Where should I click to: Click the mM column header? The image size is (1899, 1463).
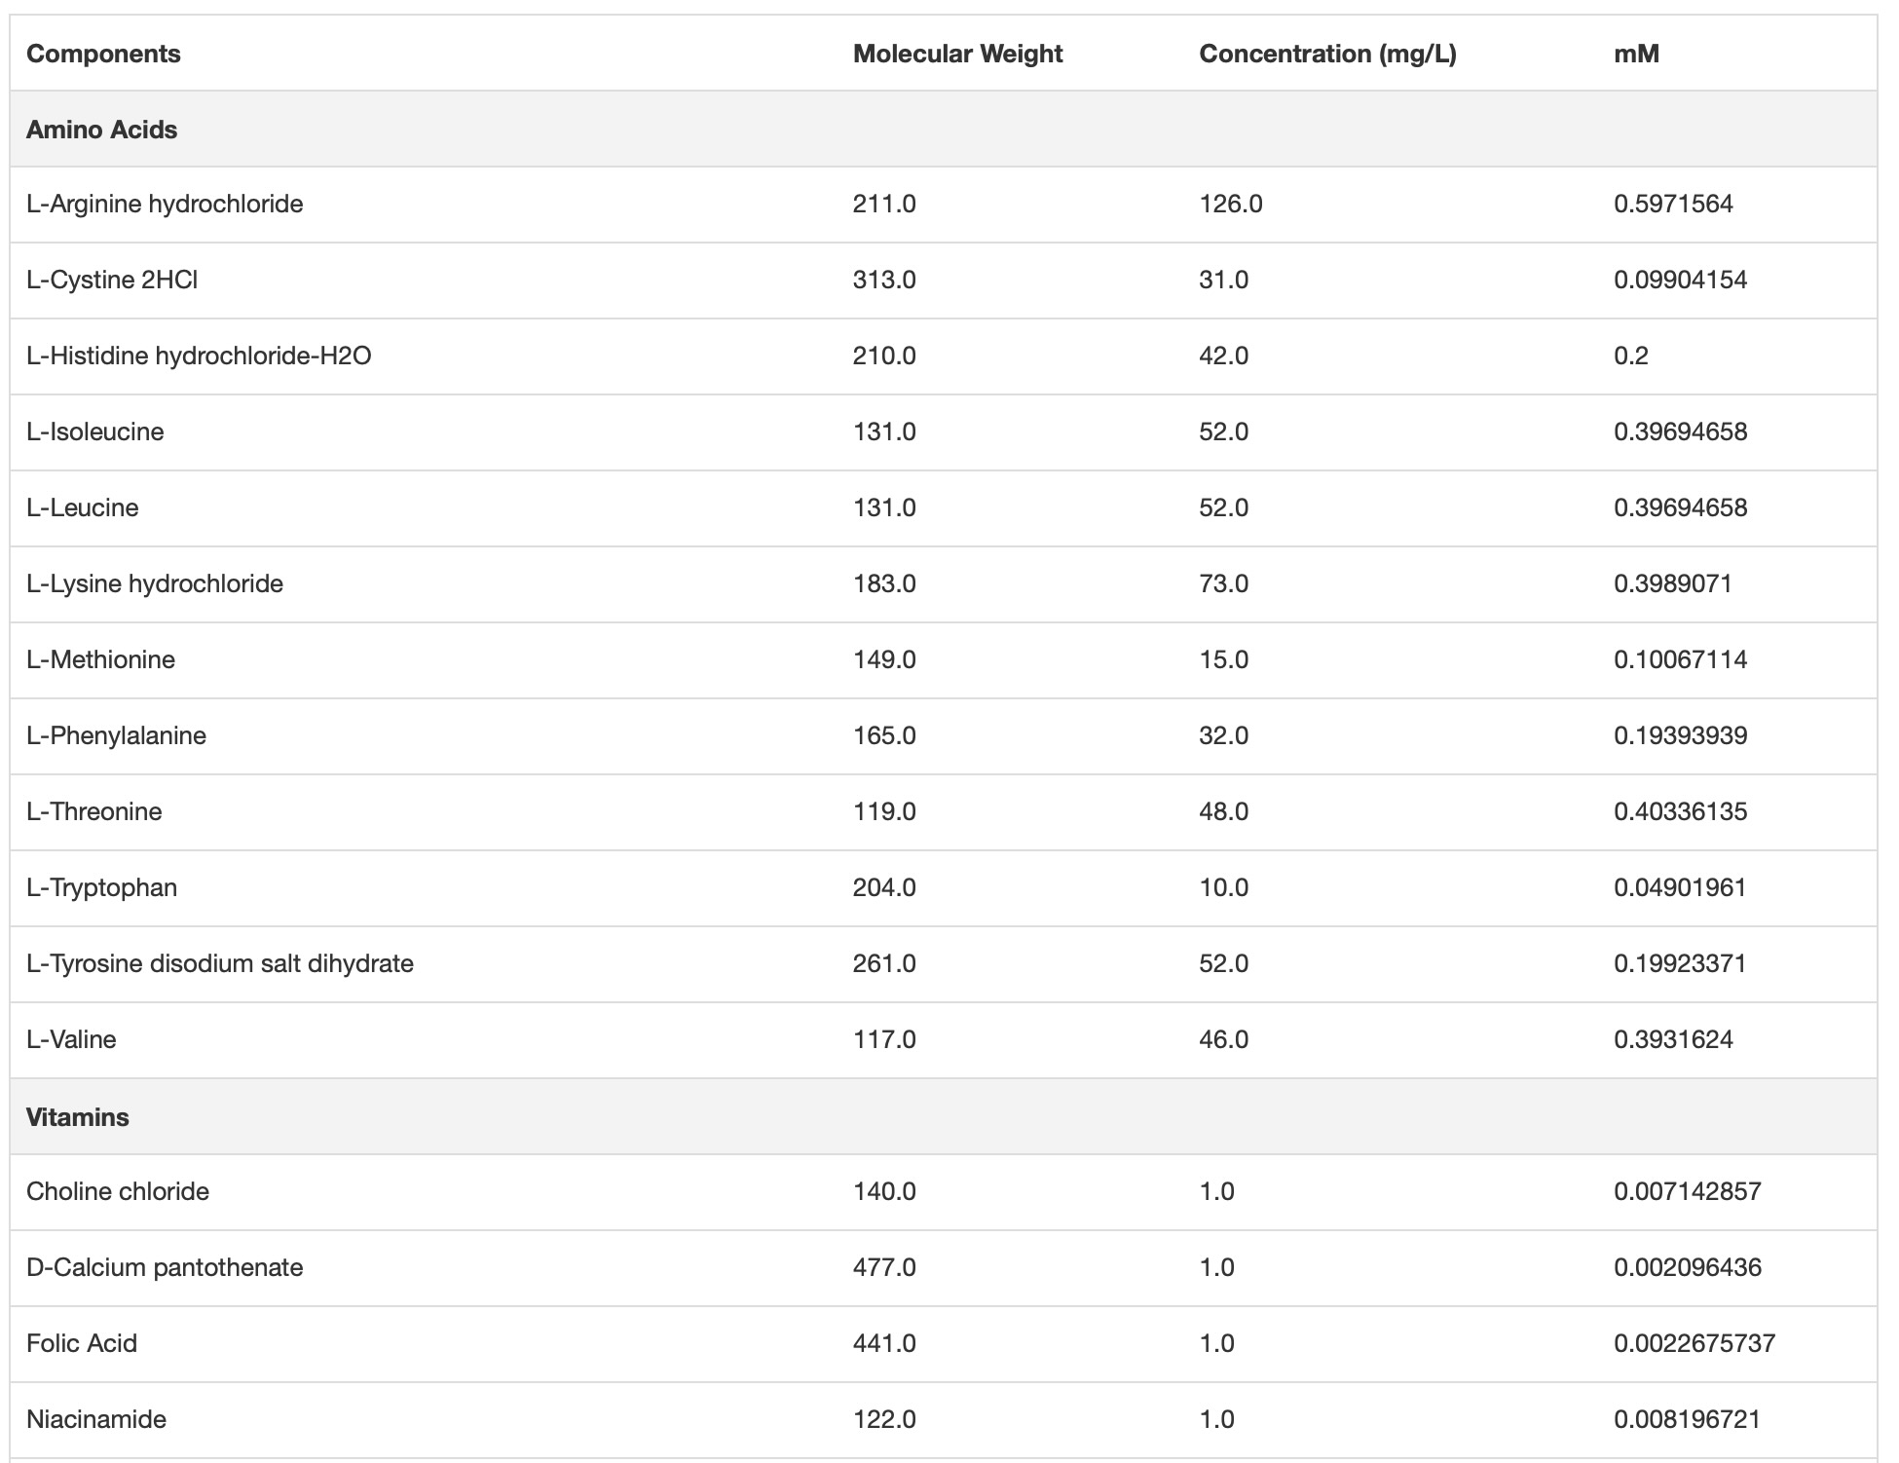point(1636,54)
